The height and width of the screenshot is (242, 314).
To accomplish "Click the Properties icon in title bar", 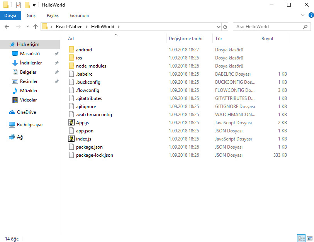I will coord(18,5).
